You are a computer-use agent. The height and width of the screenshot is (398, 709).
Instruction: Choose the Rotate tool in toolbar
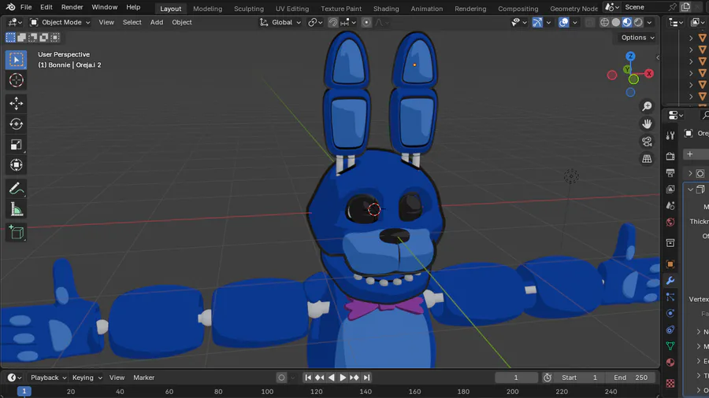[x=17, y=123]
